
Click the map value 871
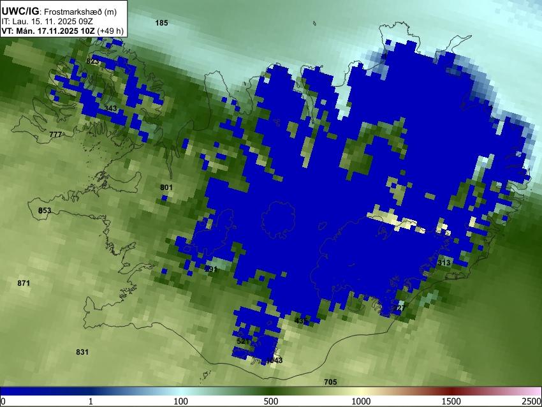coord(24,283)
